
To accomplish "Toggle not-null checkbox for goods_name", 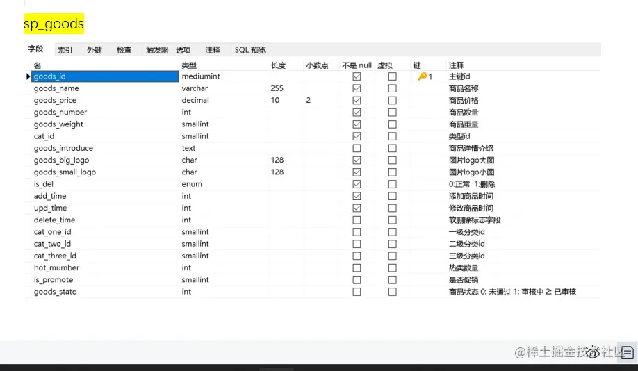I will 357,88.
